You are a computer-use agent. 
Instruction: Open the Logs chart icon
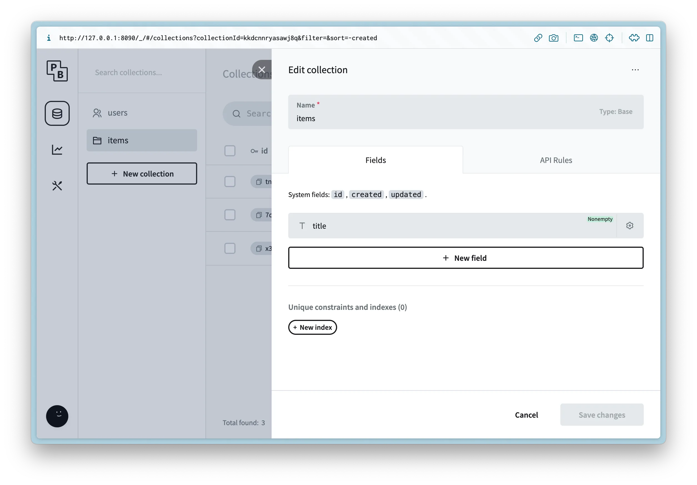[x=57, y=149]
